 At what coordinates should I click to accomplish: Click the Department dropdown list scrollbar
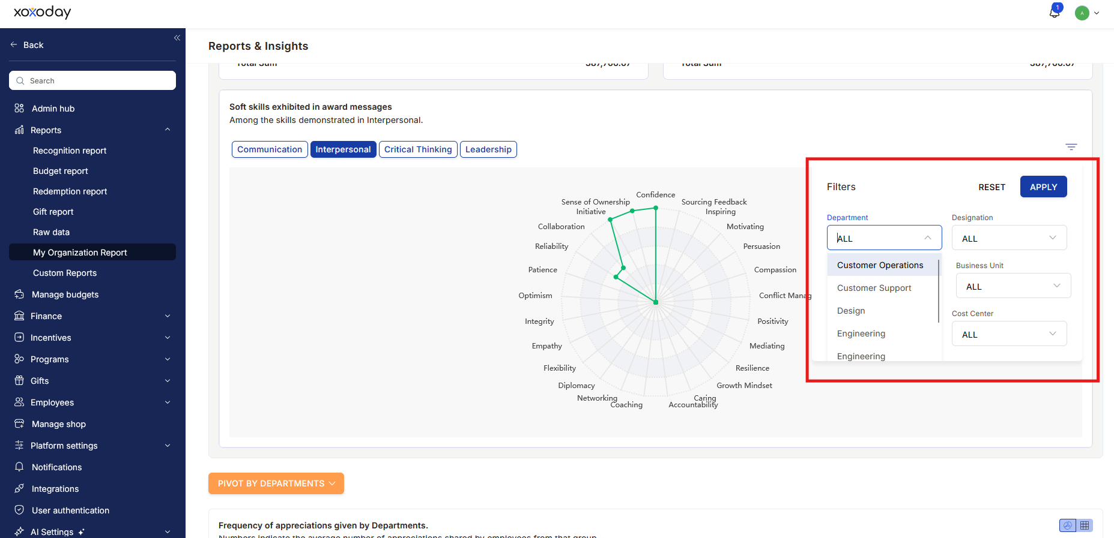939,291
